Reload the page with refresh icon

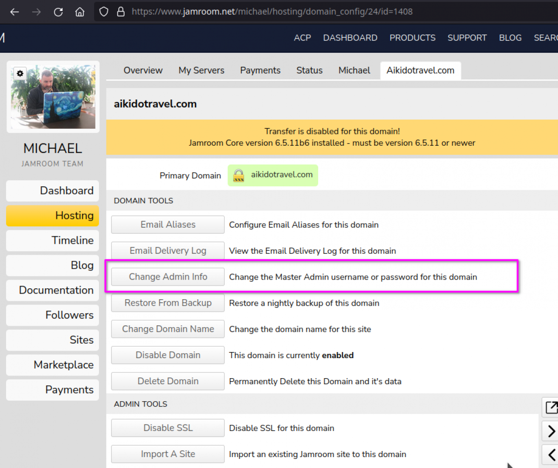coord(58,12)
